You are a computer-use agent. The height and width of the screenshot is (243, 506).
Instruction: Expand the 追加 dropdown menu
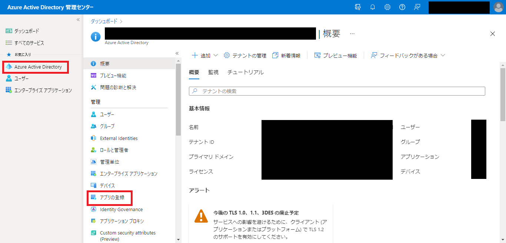pos(204,56)
